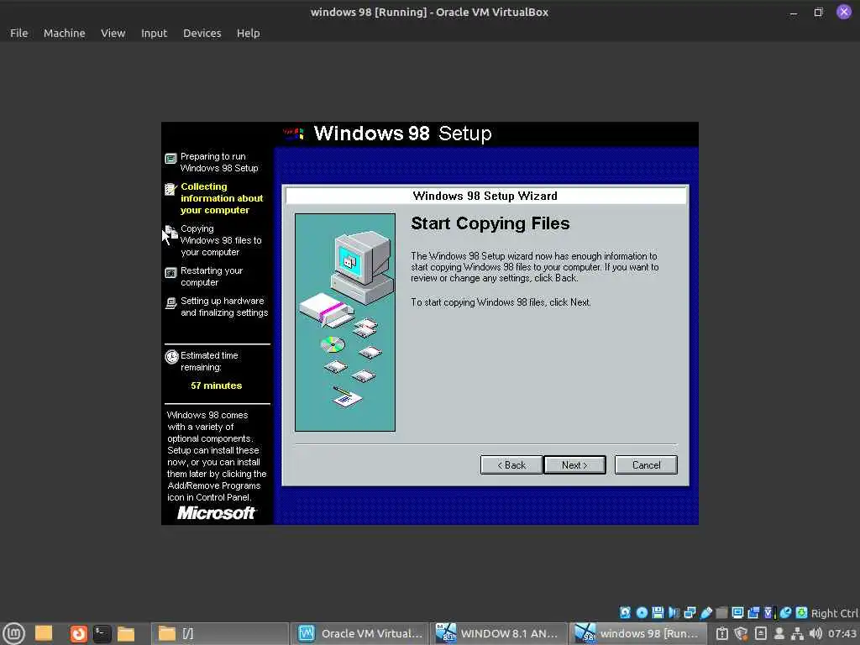Screen dimensions: 860x645
Task: Switch to the [/] file manager window
Action: click(220, 633)
